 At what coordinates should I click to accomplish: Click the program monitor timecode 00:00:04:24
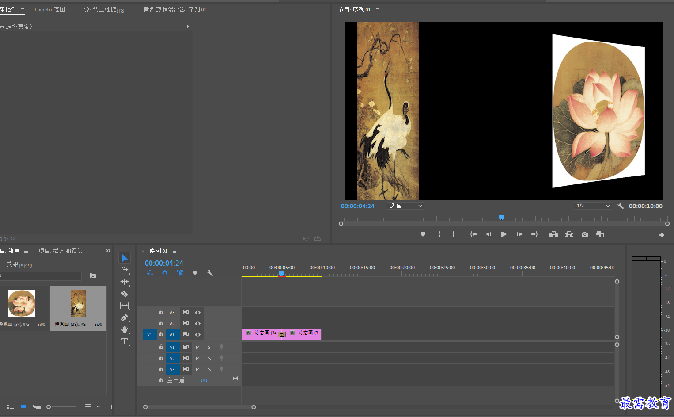click(358, 206)
